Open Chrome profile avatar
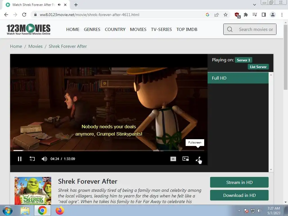This screenshot has width=288, height=216. (x=273, y=15)
